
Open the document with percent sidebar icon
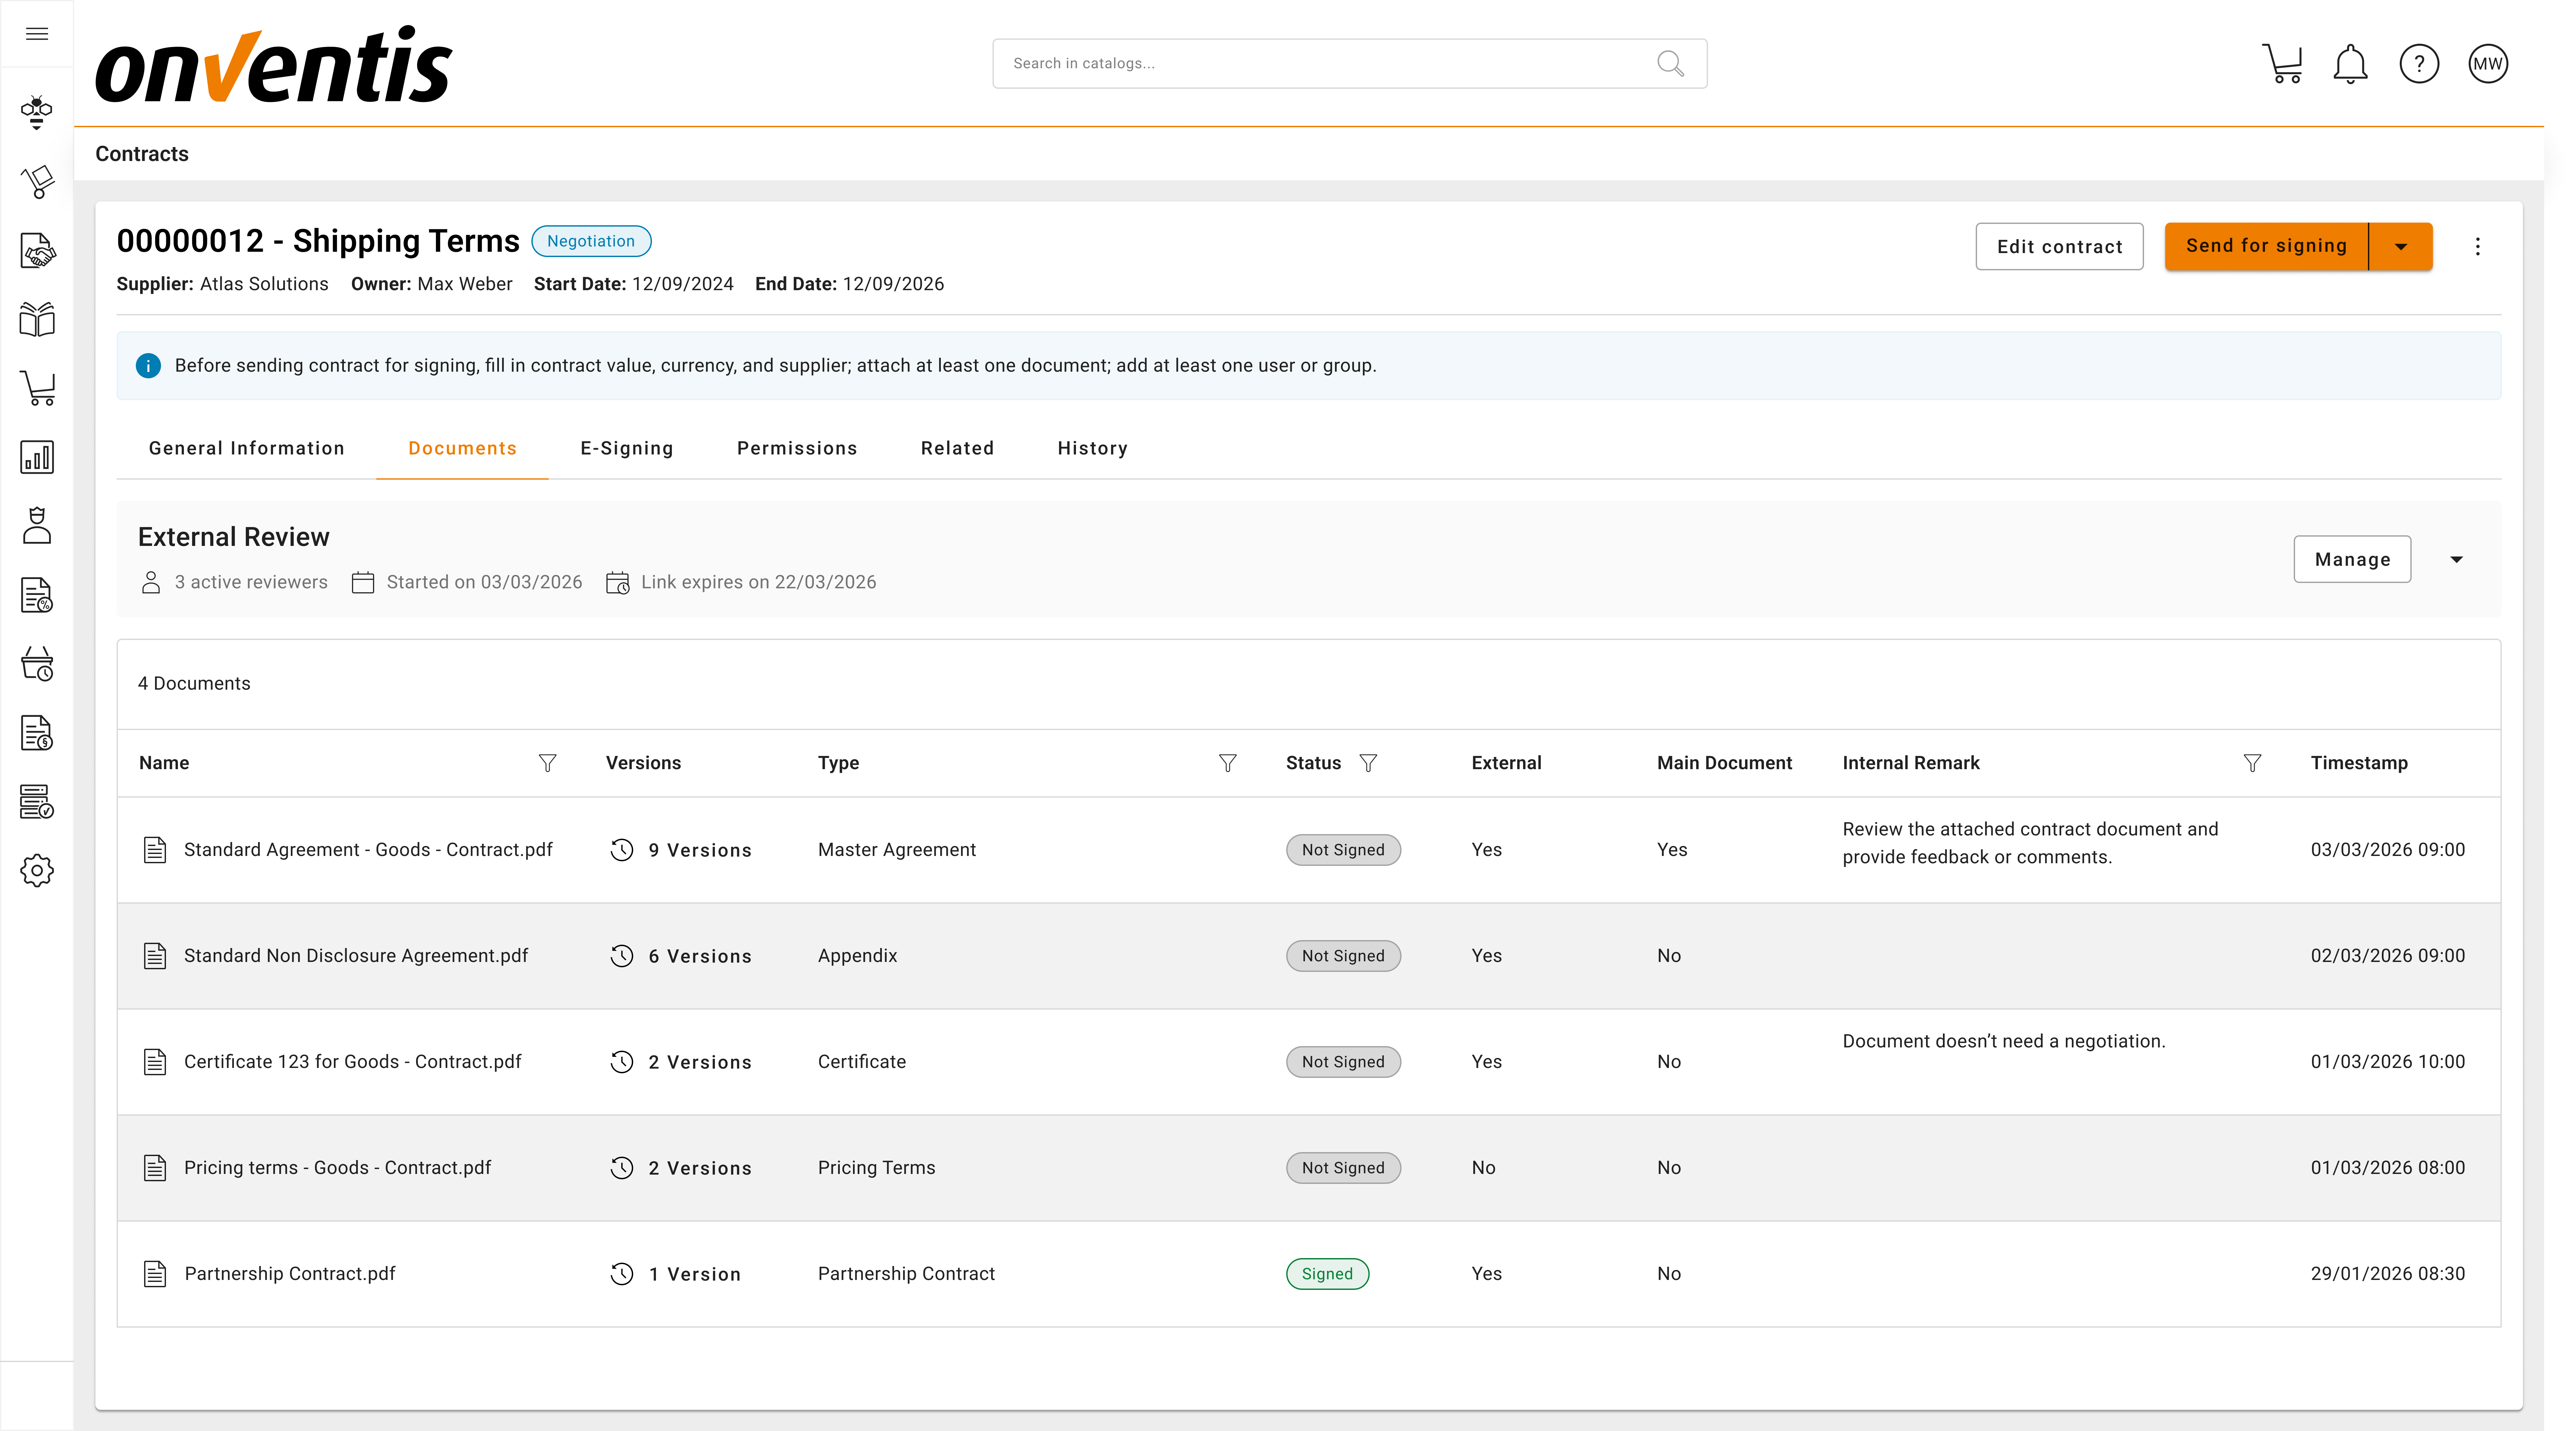point(37,595)
